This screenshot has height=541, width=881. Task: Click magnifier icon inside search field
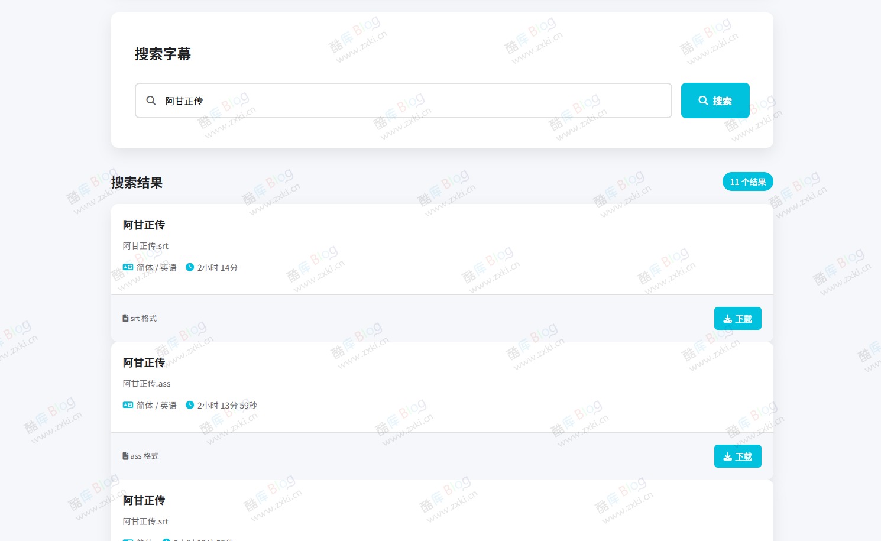click(x=151, y=101)
